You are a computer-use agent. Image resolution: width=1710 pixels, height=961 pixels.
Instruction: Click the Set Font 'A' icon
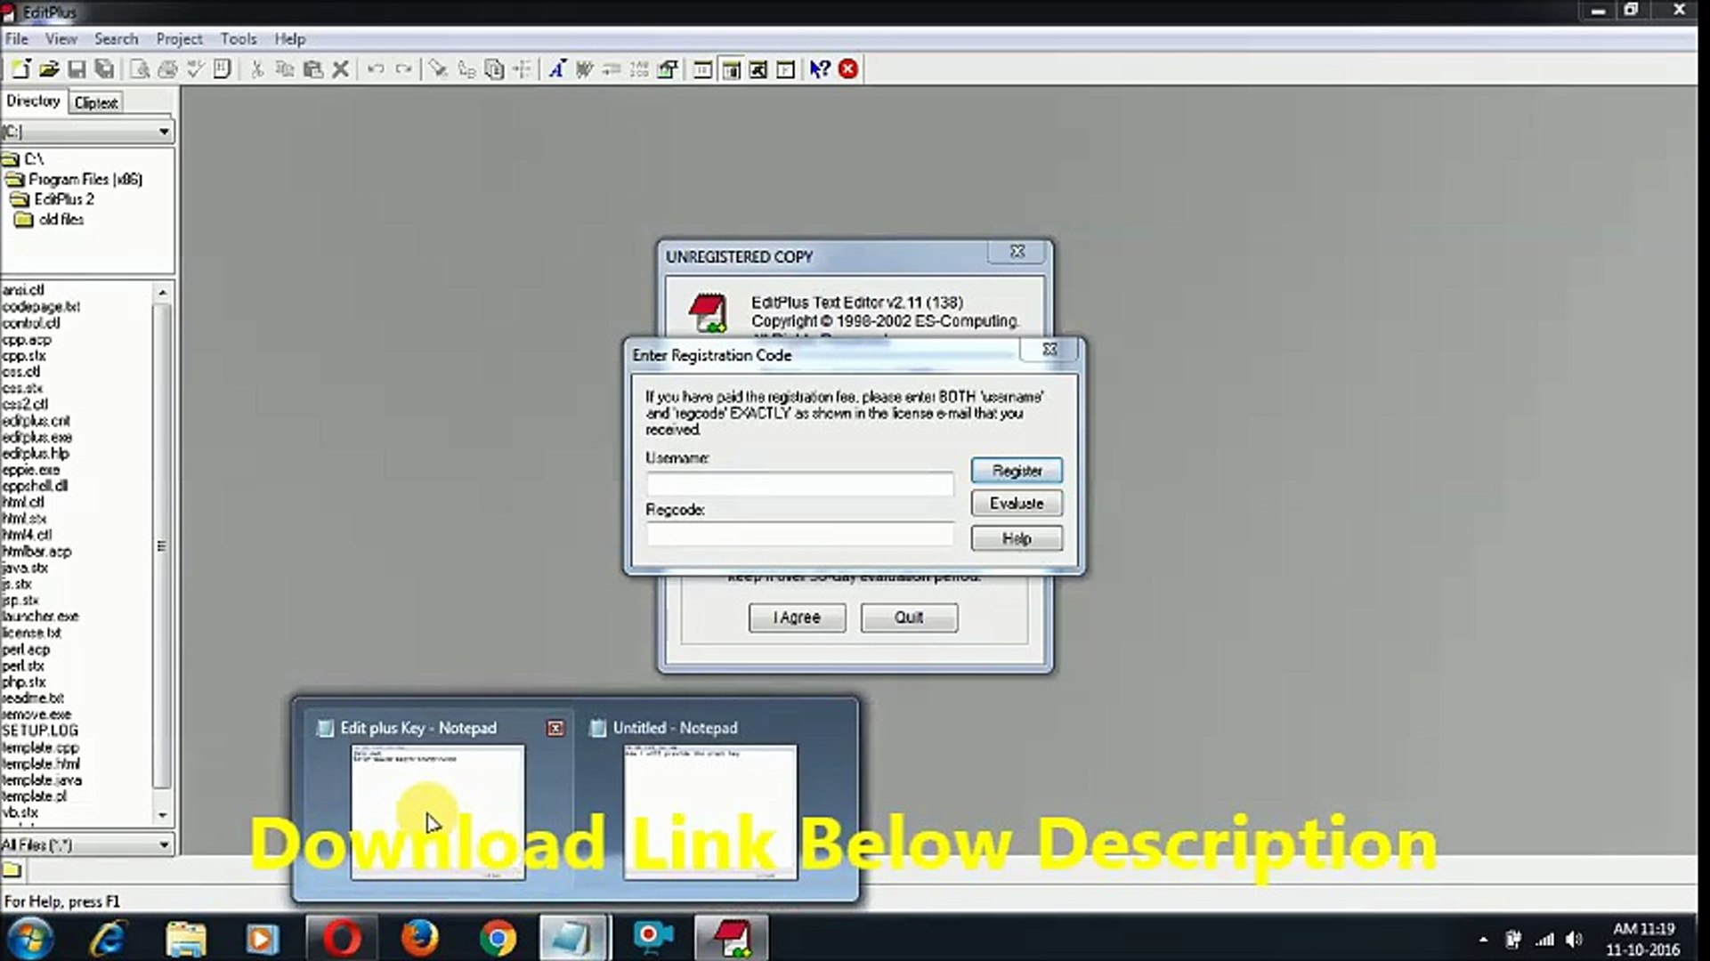556,69
